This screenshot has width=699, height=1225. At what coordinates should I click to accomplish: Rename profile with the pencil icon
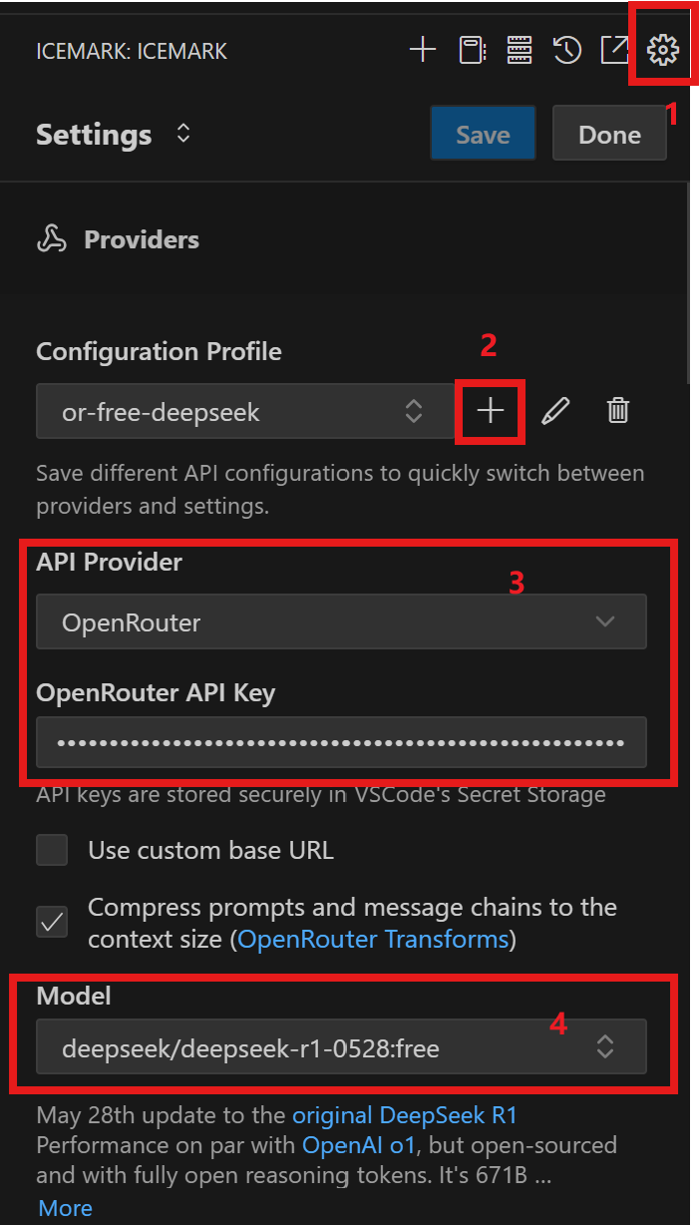pos(555,411)
